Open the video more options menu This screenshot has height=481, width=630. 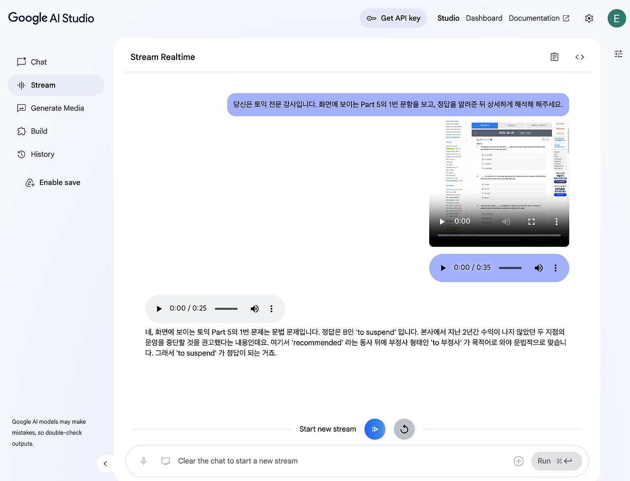[557, 222]
